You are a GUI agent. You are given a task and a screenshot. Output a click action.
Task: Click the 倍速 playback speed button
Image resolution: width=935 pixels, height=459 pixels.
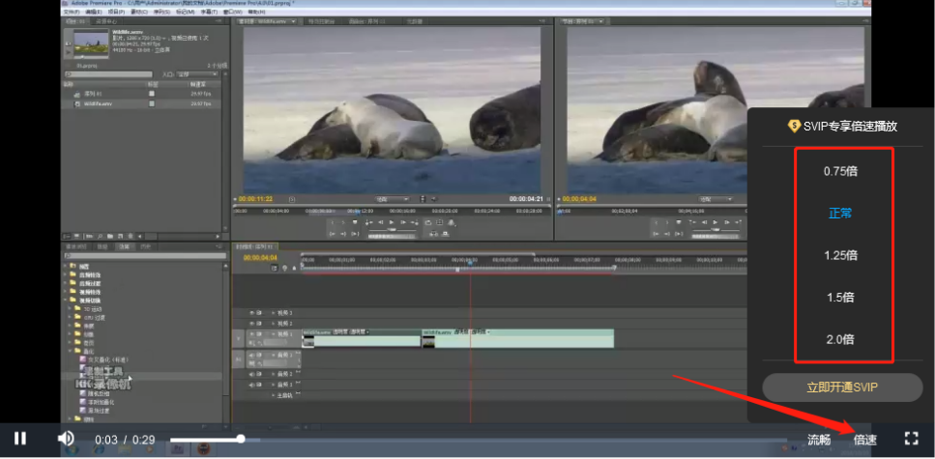(x=864, y=440)
